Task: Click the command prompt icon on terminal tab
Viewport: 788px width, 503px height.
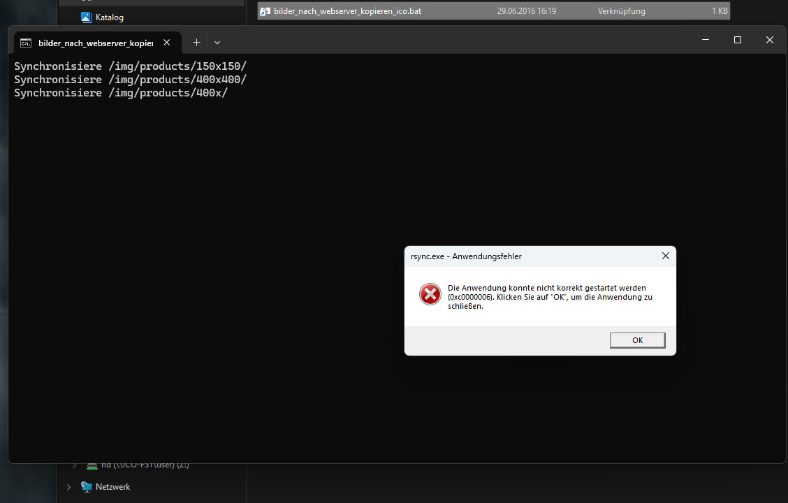Action: (26, 43)
